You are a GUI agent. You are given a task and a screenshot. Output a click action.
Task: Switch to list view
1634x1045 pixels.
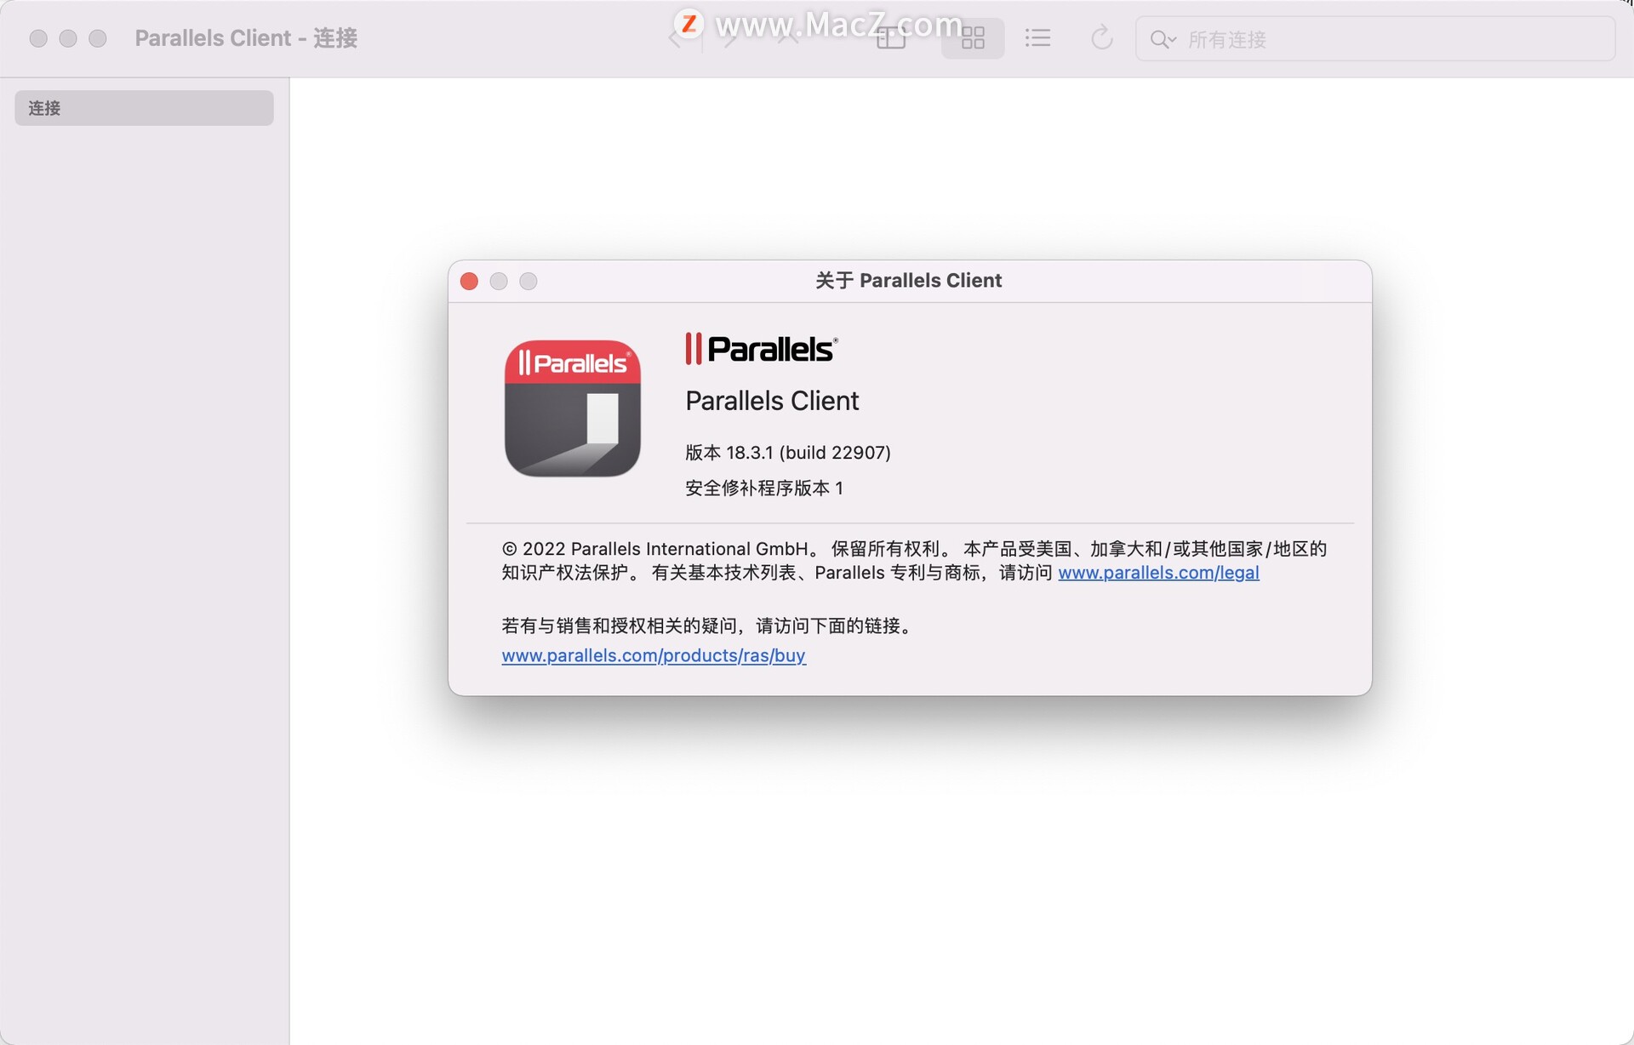coord(1037,38)
